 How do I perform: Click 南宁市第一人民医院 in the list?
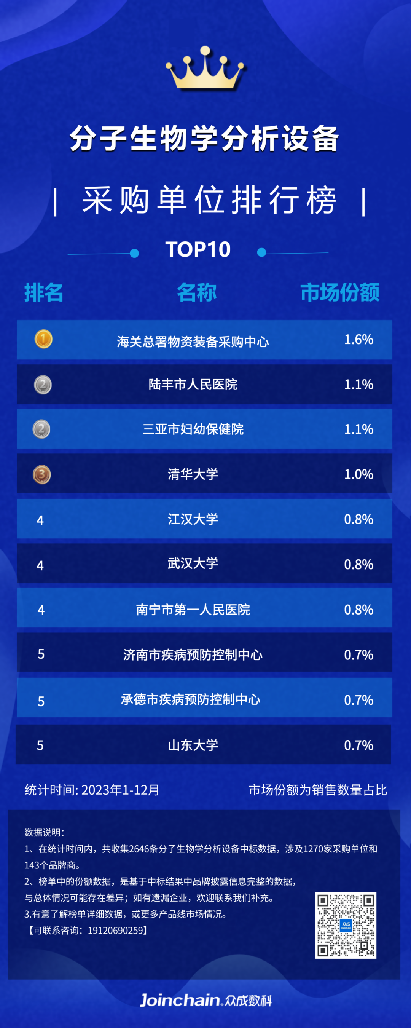pyautogui.click(x=193, y=610)
